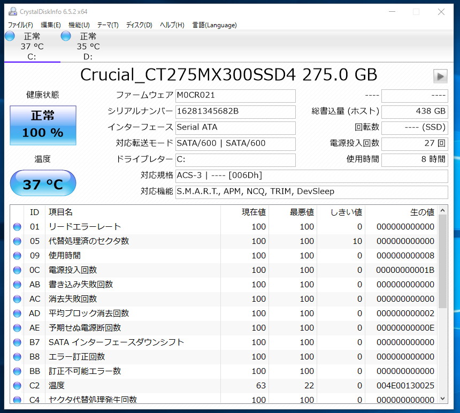This screenshot has width=460, height=413.
Task: Click status orb for ID BB row
Action: (x=17, y=371)
